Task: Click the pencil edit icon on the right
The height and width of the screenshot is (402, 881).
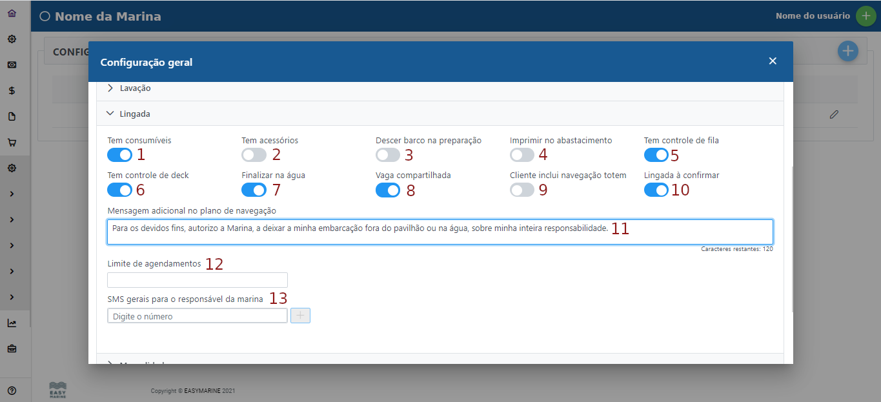Action: click(x=834, y=114)
